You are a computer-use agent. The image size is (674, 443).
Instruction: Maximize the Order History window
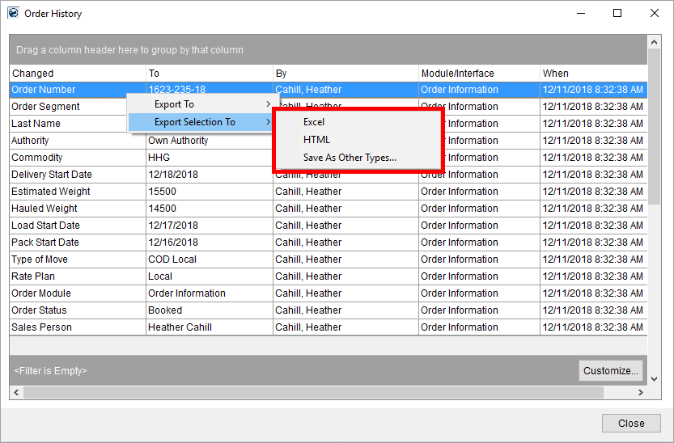point(617,14)
